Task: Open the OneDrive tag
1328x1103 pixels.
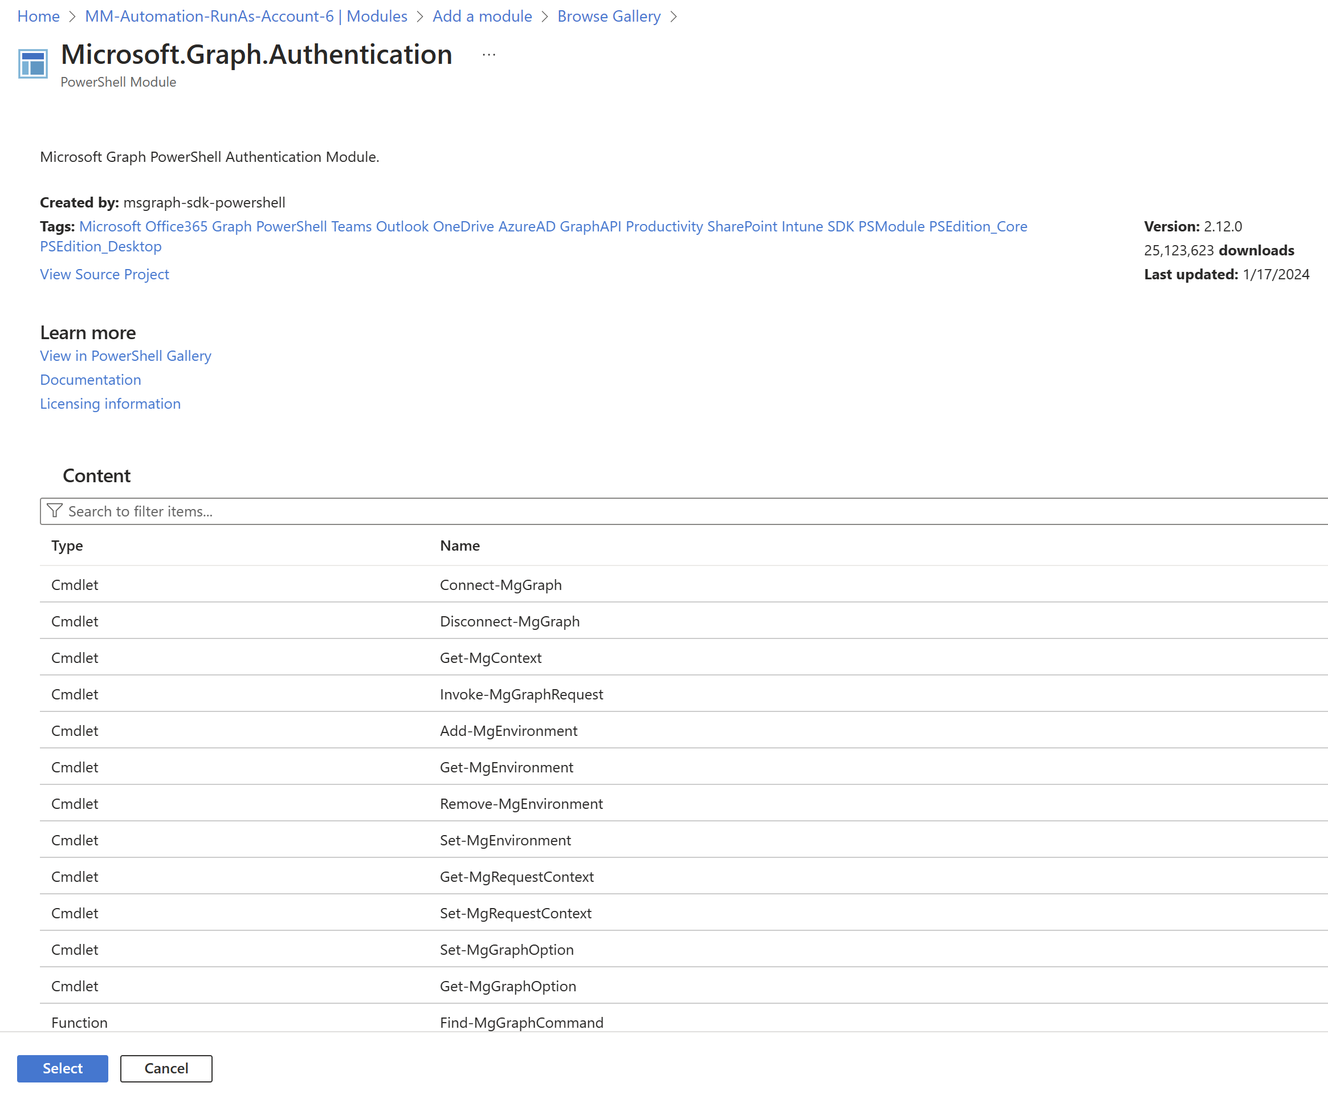Action: pyautogui.click(x=463, y=226)
